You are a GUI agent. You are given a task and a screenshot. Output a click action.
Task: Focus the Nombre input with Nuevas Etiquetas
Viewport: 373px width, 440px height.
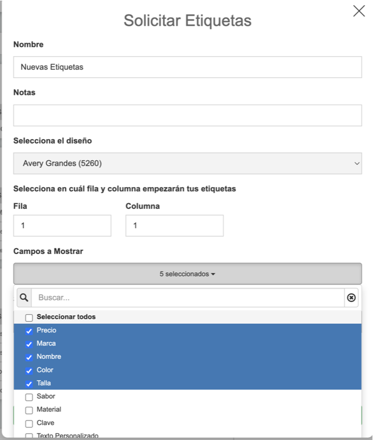coord(187,67)
